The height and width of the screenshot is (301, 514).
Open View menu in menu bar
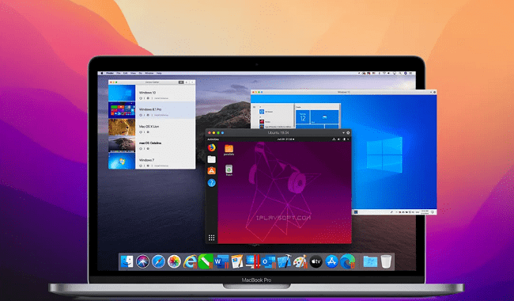click(133, 73)
